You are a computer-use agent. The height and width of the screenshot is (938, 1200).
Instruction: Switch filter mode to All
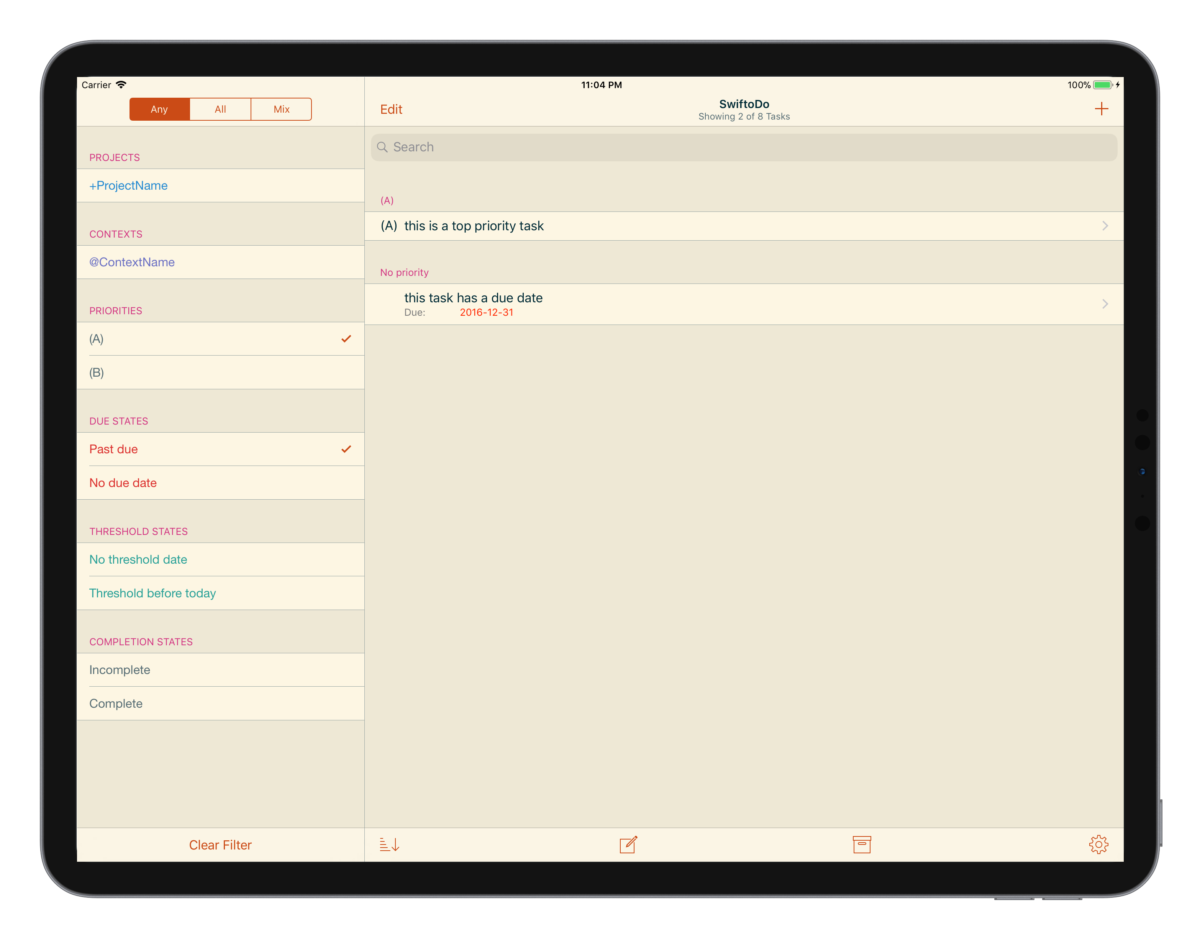pos(220,109)
